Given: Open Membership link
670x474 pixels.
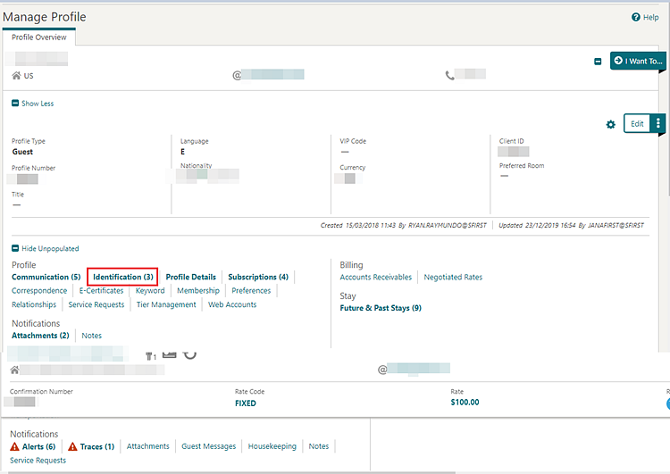Looking at the screenshot, I should [198, 291].
